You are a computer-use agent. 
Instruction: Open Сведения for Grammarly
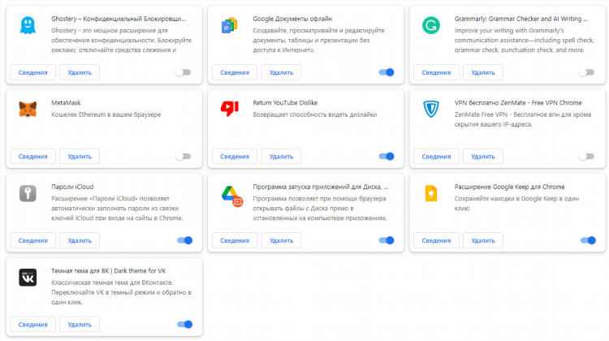point(436,72)
